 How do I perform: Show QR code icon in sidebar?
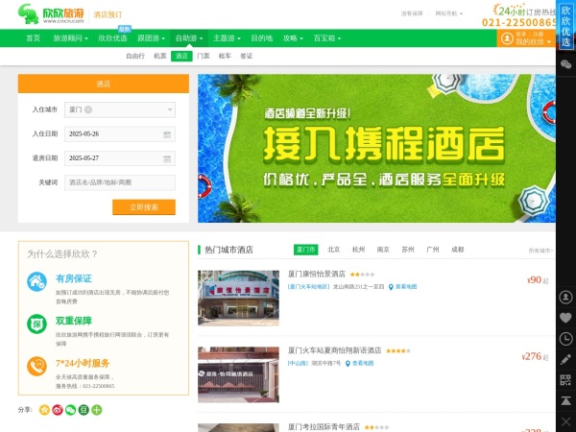[565, 380]
